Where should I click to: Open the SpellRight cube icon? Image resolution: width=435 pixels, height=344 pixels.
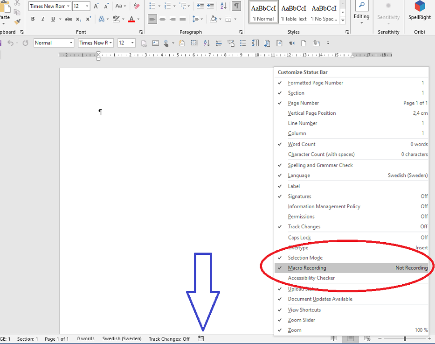420,6
